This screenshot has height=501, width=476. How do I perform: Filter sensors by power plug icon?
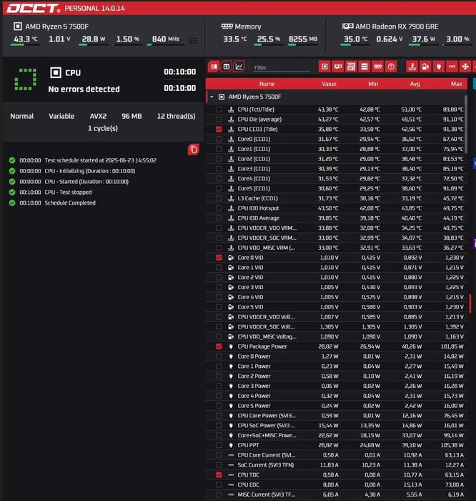[x=439, y=67]
